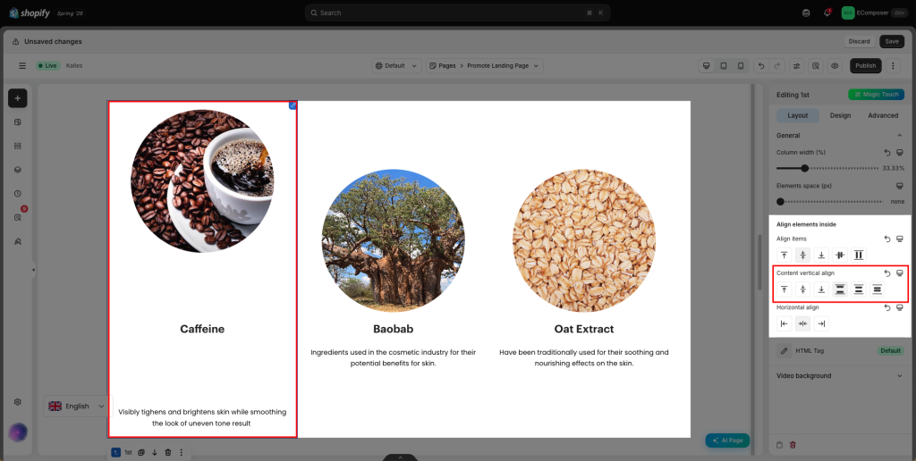Open the EComposer account menu
916x461 pixels.
click(x=875, y=13)
